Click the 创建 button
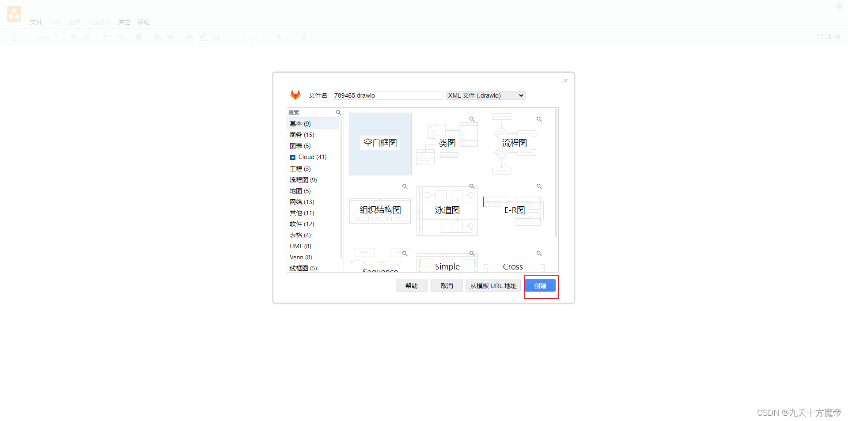The width and height of the screenshot is (848, 421). tap(540, 285)
